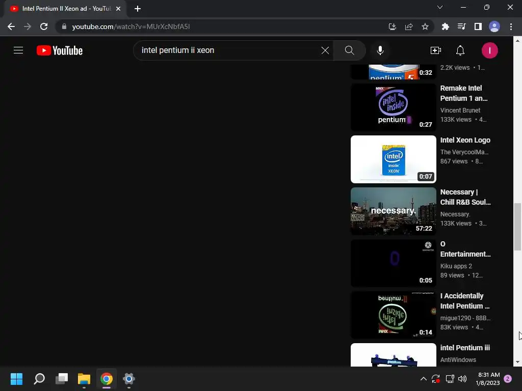Click The VerycoolMa... channel name
Image resolution: width=522 pixels, height=391 pixels.
pos(464,152)
